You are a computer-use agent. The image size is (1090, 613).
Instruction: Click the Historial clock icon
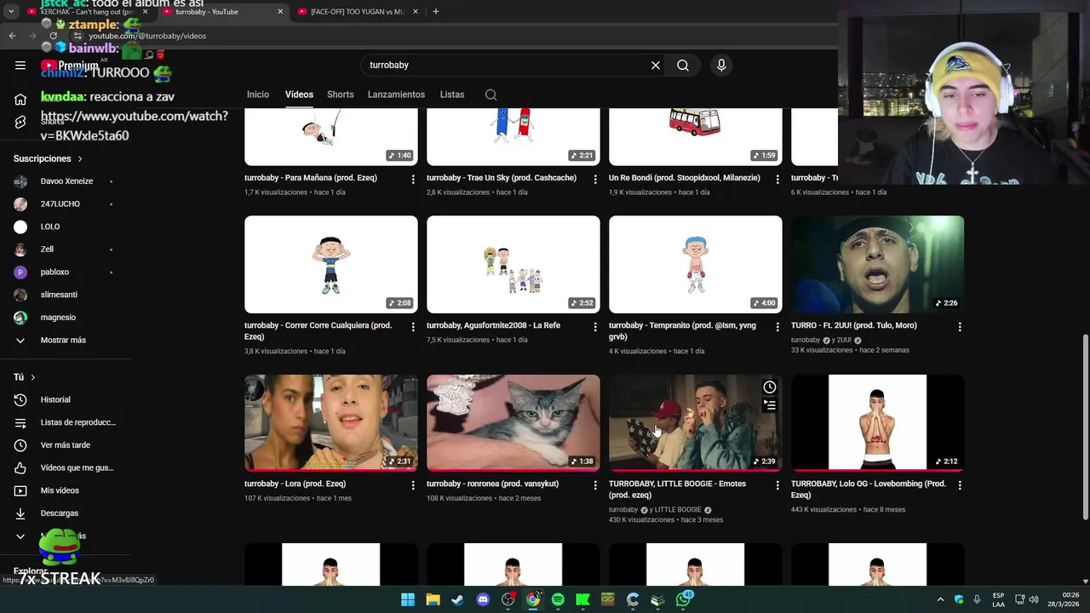pos(20,400)
